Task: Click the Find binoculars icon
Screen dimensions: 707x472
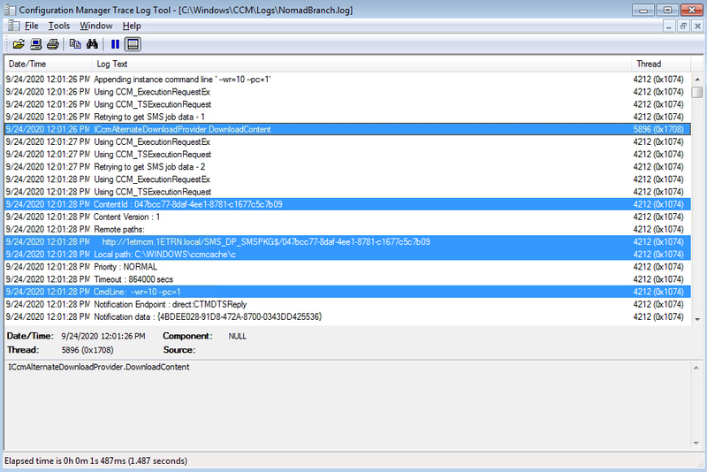Action: click(92, 44)
